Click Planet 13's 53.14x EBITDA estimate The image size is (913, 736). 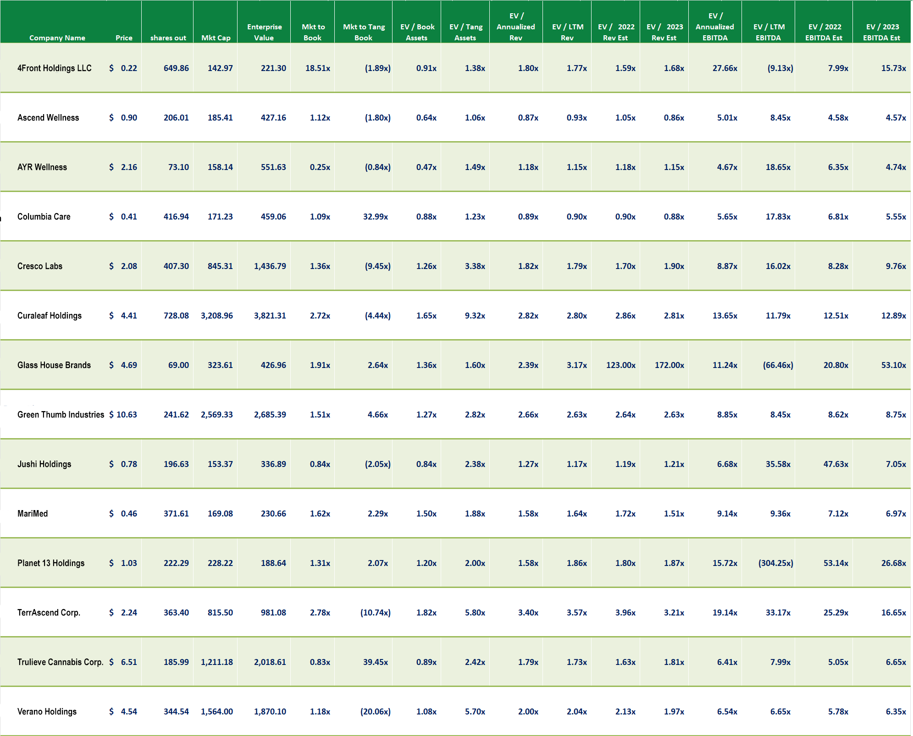pyautogui.click(x=836, y=563)
